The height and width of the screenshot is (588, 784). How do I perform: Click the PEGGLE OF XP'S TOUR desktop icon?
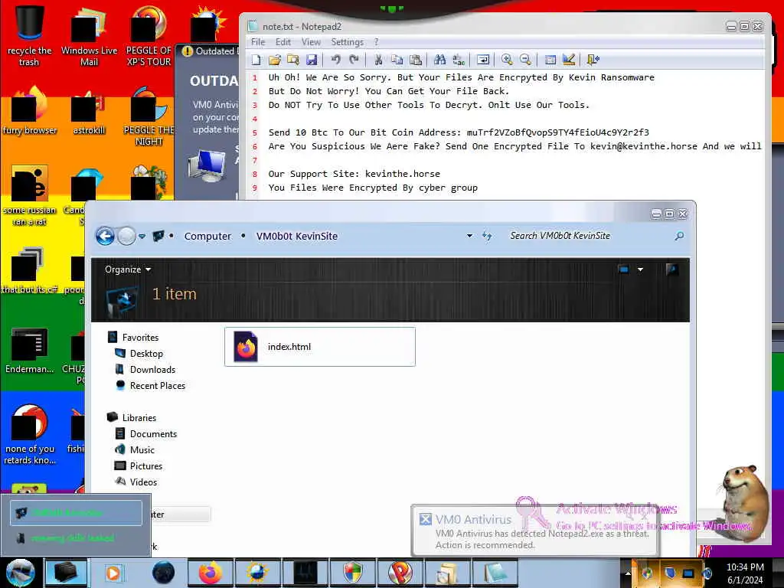click(x=149, y=36)
